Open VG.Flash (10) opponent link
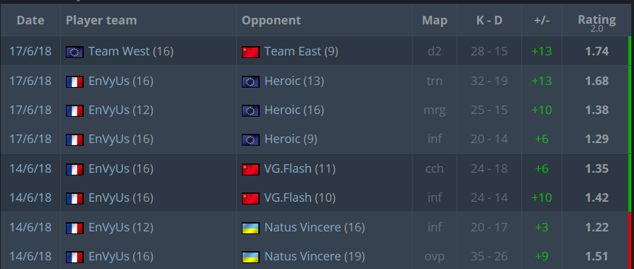Viewport: 634px width, 269px height. (300, 197)
